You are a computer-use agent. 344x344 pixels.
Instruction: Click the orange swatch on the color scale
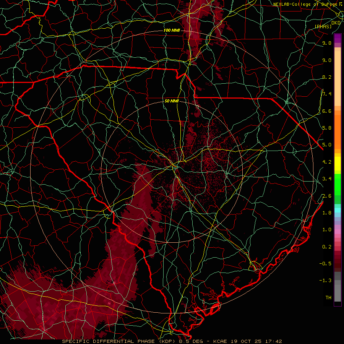point(338,131)
